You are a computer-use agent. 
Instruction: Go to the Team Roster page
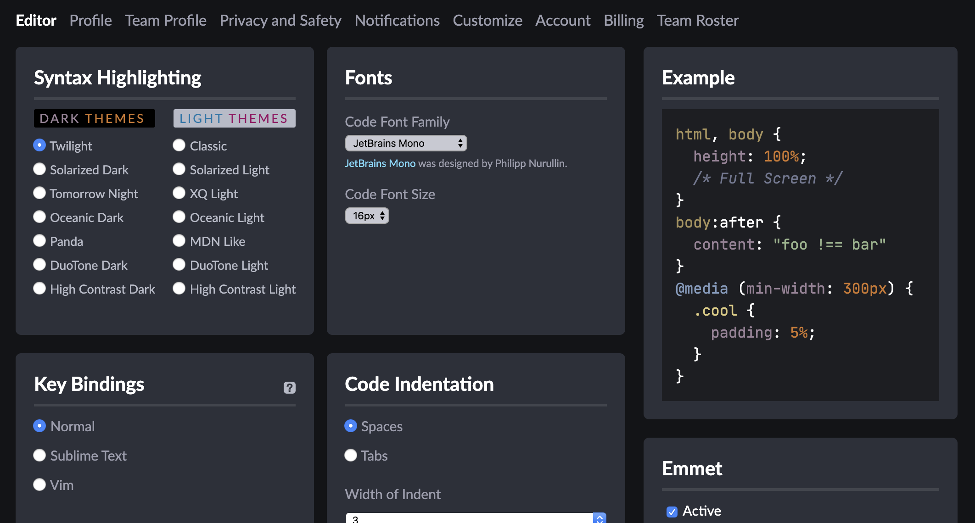[697, 20]
